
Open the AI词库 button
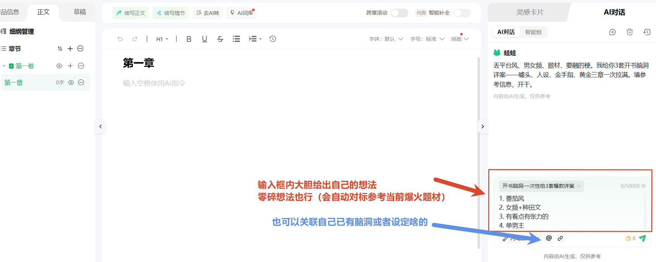coord(241,13)
